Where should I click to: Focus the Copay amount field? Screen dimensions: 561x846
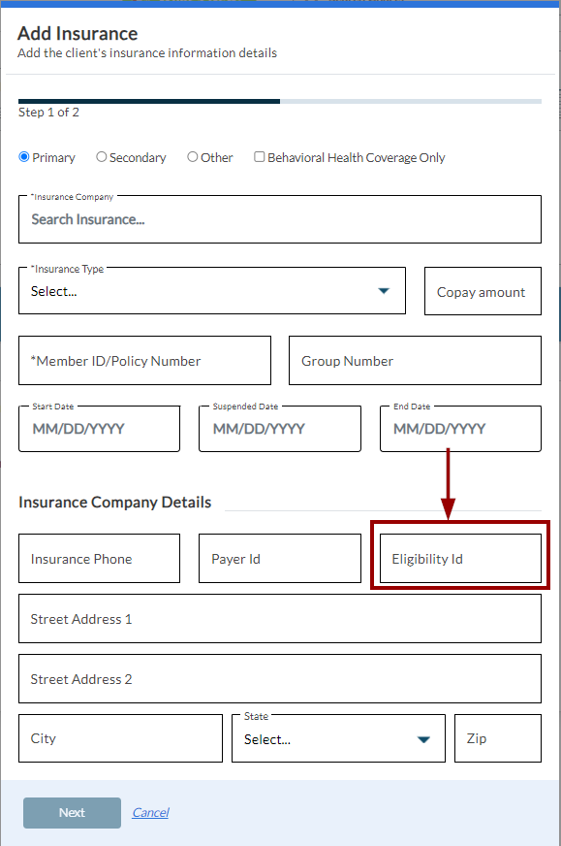point(483,291)
